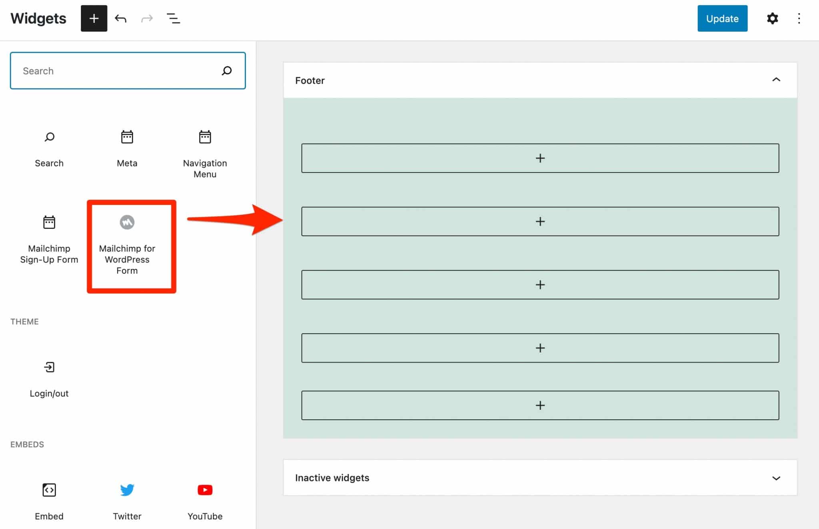Select the Navigation Menu widget block
The width and height of the screenshot is (819, 529).
[205, 154]
